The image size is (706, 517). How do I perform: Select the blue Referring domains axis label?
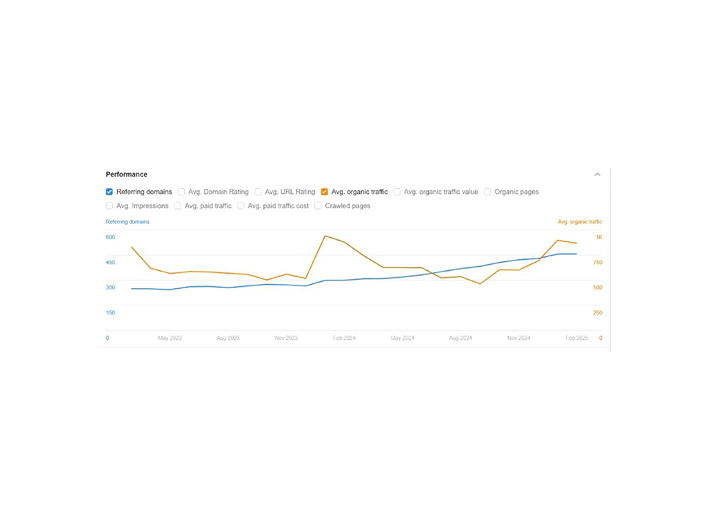point(128,221)
